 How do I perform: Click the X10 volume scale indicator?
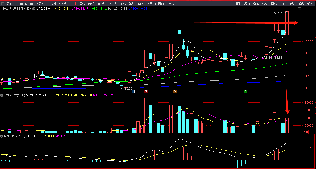coord(305,132)
